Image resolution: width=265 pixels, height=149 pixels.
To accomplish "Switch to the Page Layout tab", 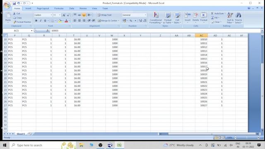I will coord(43,8).
